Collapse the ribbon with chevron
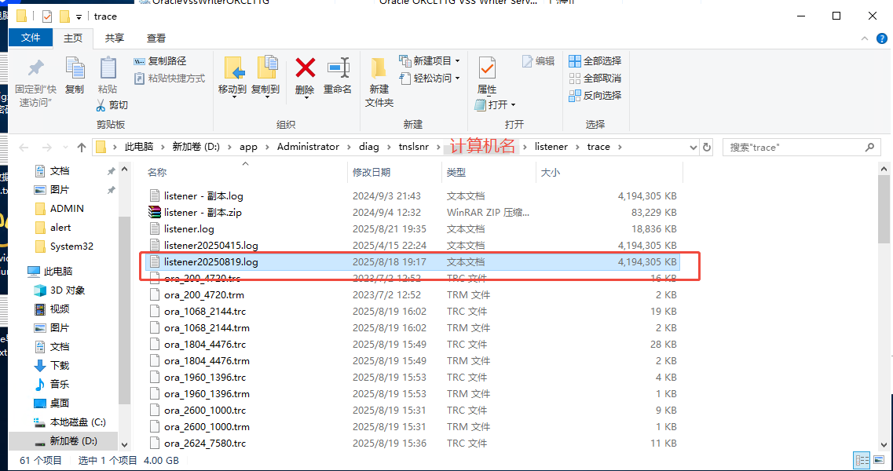The width and height of the screenshot is (893, 471). tap(865, 38)
